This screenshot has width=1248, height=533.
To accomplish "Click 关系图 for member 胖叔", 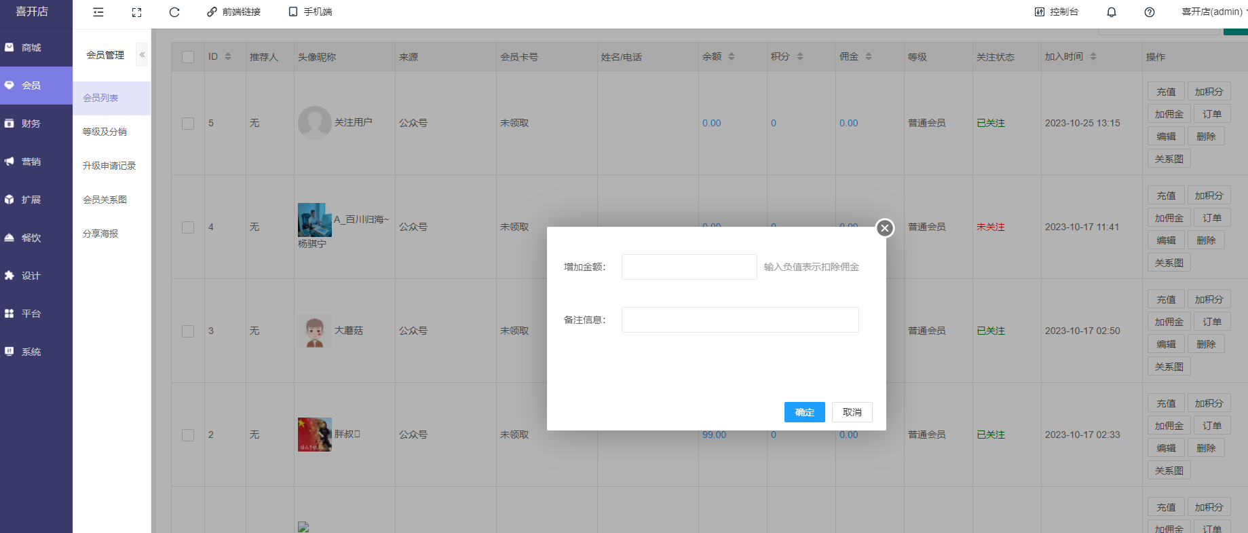I will (x=1169, y=471).
